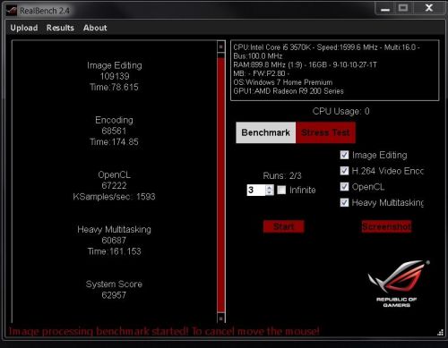Click the red results scrollbar thumb
The height and width of the screenshot is (348, 448).
tap(221, 185)
